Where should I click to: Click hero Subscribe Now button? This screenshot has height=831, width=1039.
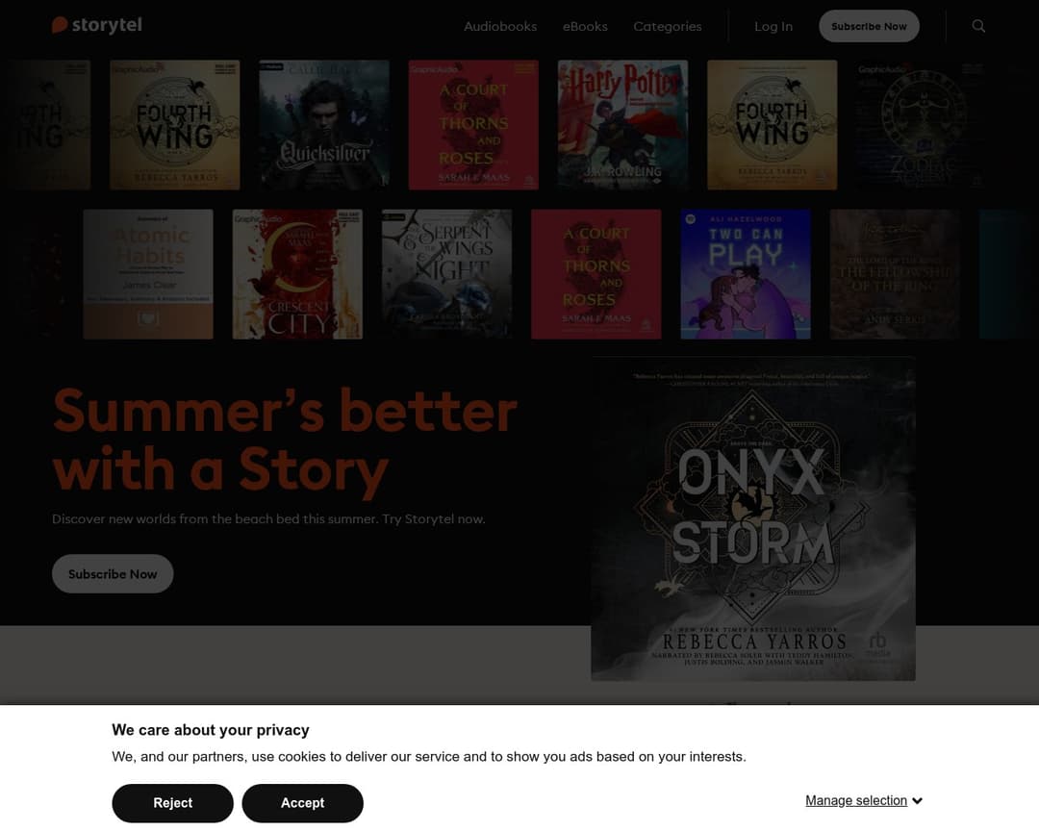[113, 573]
